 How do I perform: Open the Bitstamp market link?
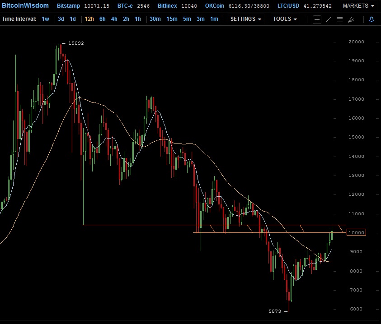coord(68,6)
